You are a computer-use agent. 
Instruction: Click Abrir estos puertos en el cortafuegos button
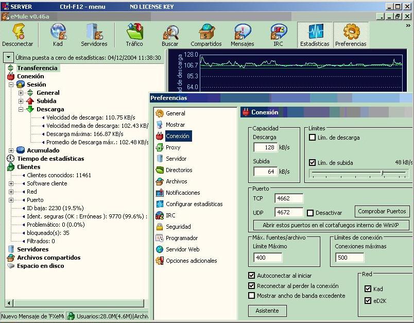[x=331, y=225]
